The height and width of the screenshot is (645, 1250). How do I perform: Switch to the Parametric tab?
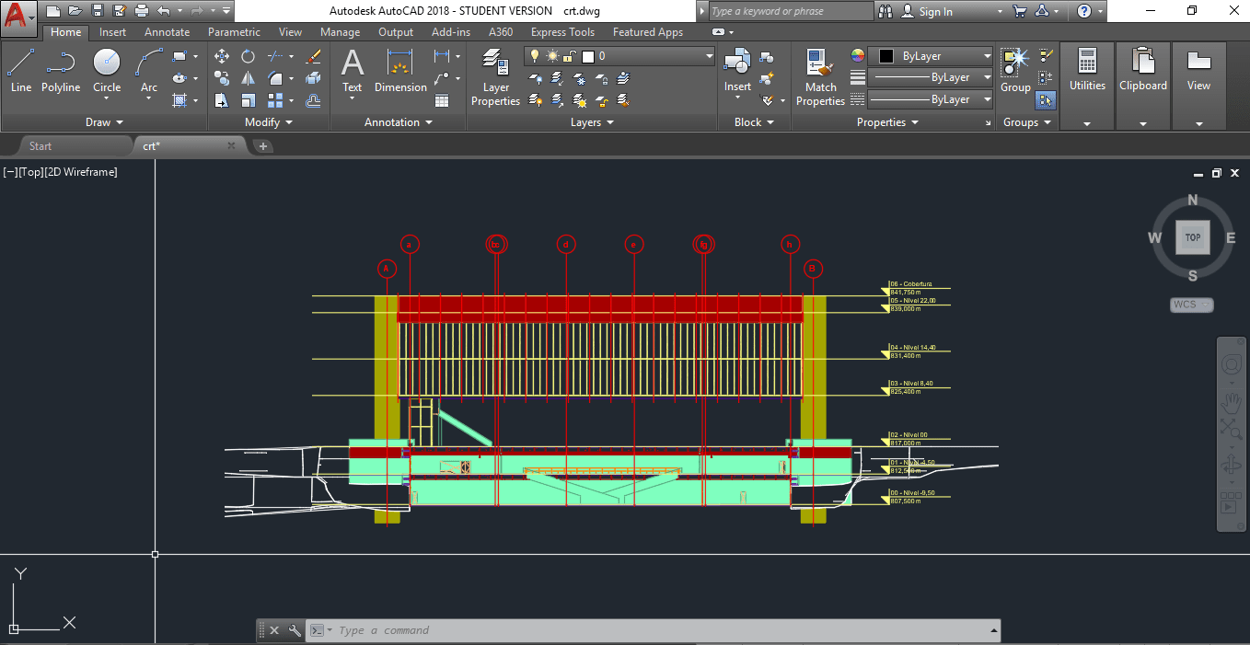point(234,32)
